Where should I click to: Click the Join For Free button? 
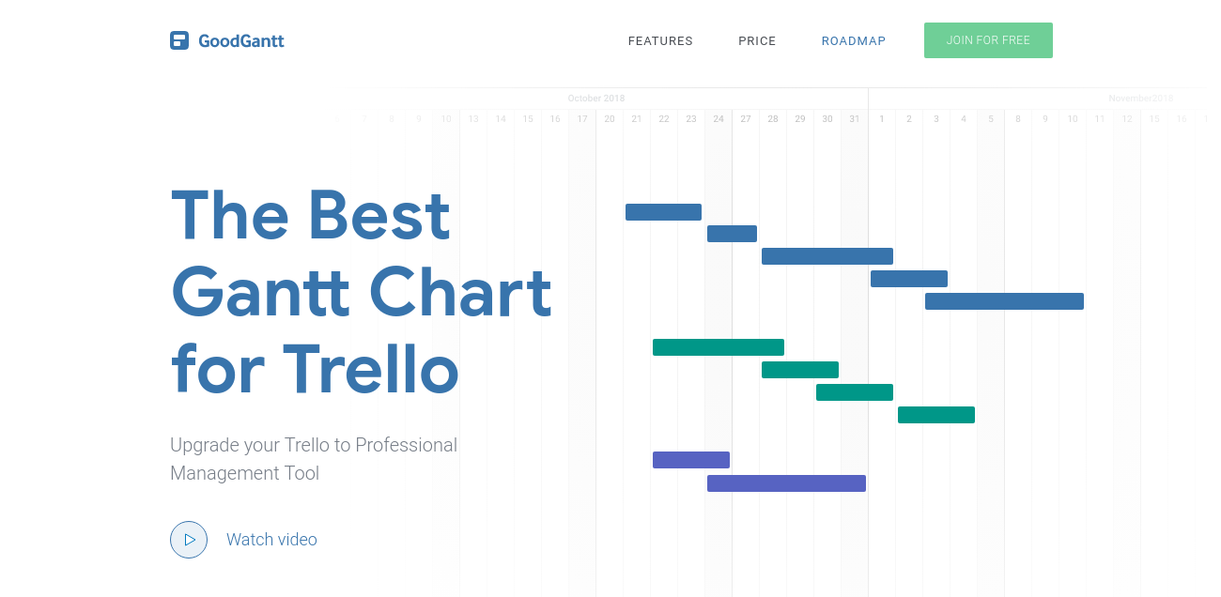[988, 40]
